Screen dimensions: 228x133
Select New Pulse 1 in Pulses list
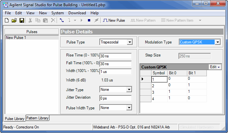(x=16, y=38)
